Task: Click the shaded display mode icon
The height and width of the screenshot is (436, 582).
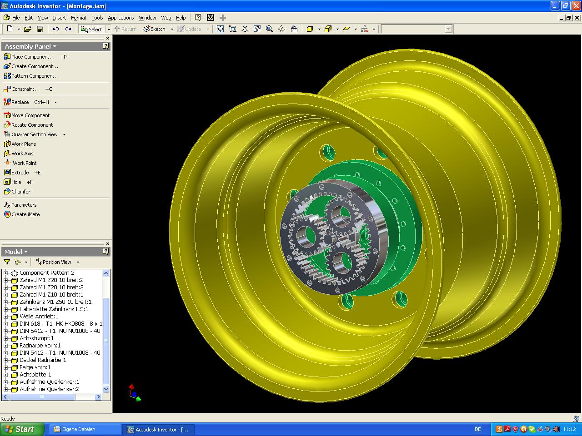Action: pyautogui.click(x=310, y=29)
